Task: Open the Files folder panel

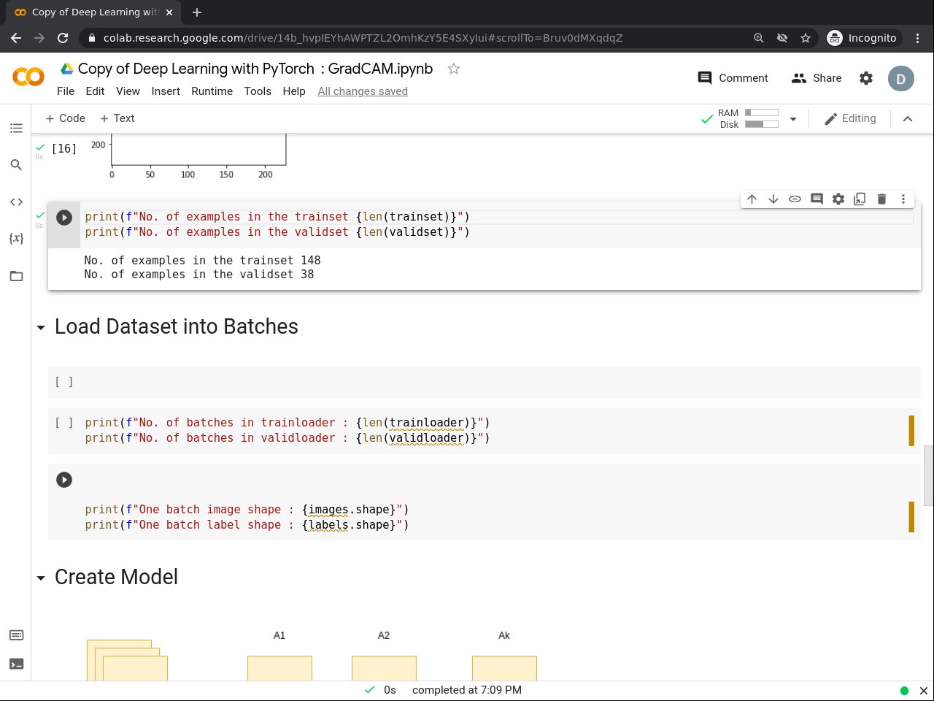Action: [16, 276]
